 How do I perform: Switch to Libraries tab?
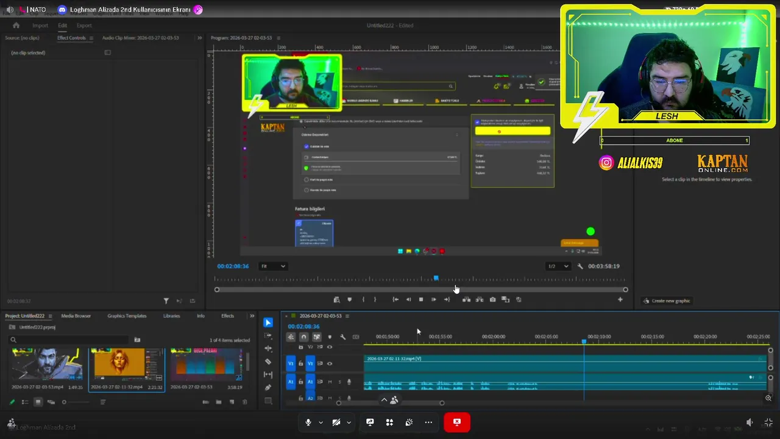171,316
